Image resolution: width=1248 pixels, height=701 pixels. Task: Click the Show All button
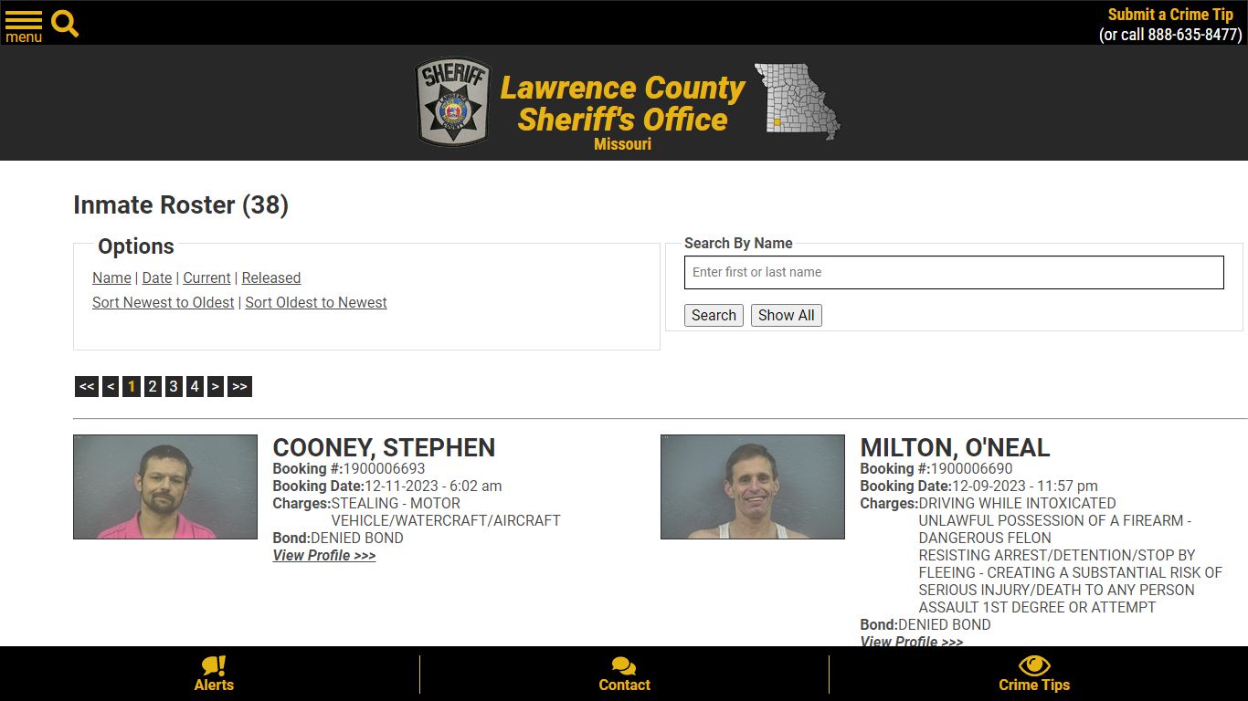click(x=786, y=315)
